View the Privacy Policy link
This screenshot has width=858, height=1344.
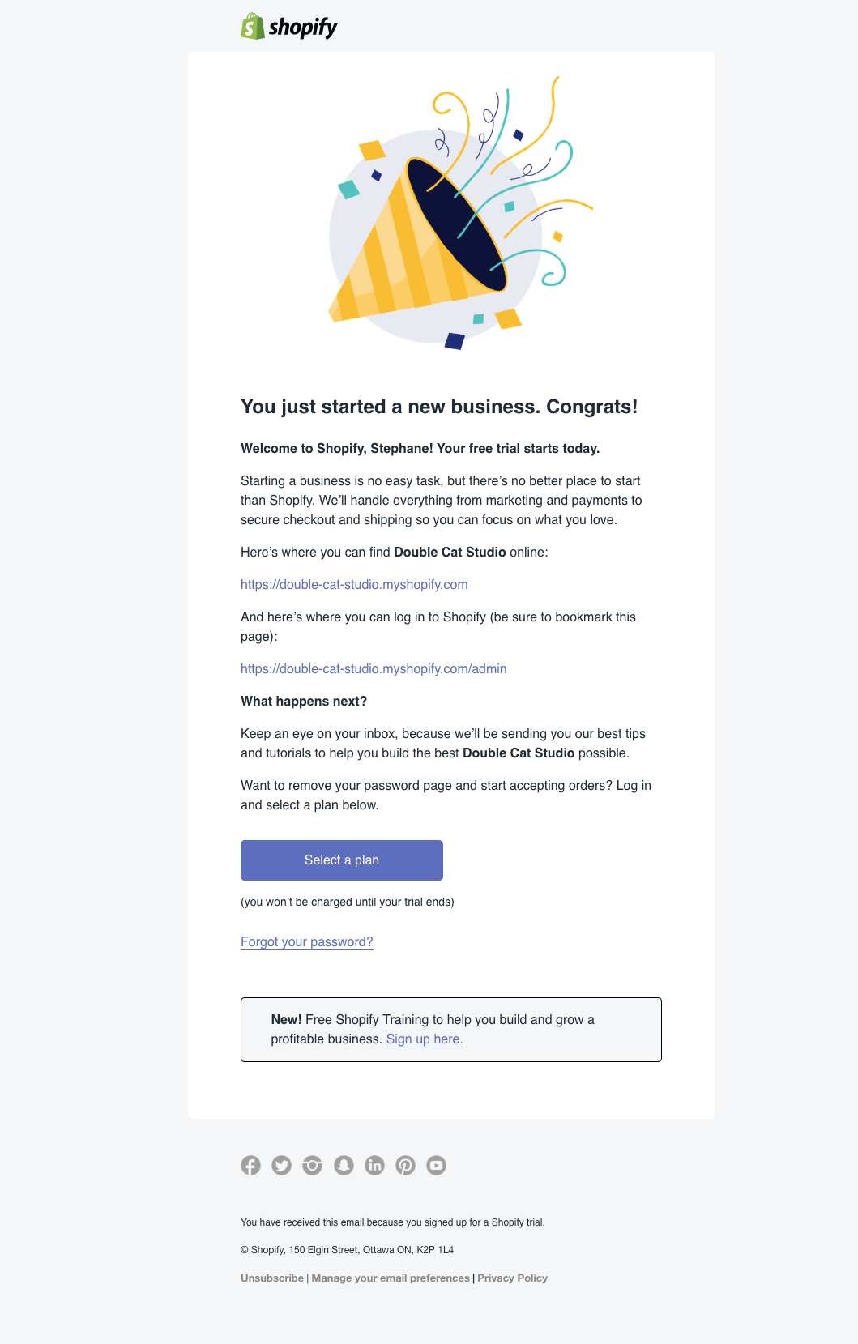[512, 1278]
